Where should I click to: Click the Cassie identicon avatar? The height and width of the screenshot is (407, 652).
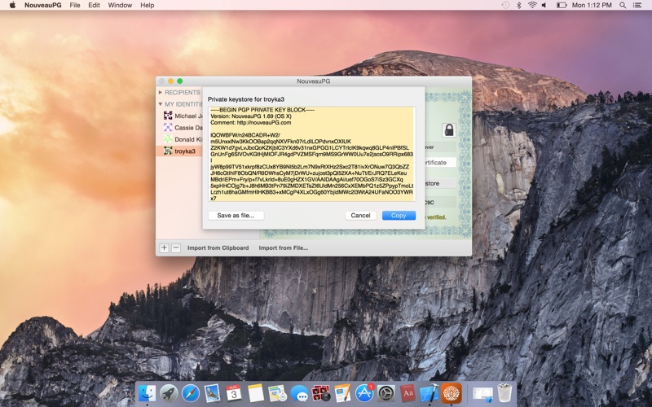[168, 127]
